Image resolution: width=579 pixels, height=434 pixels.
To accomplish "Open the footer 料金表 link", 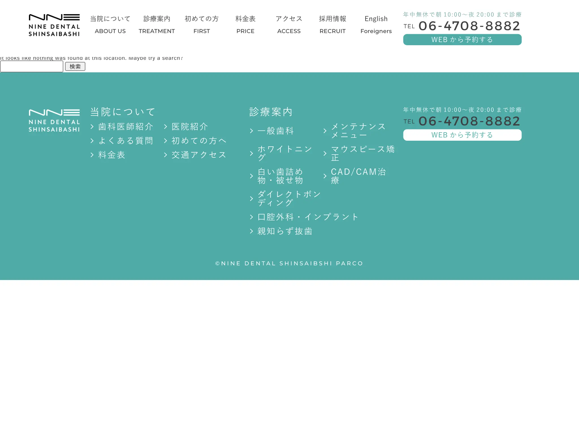I will pos(112,155).
